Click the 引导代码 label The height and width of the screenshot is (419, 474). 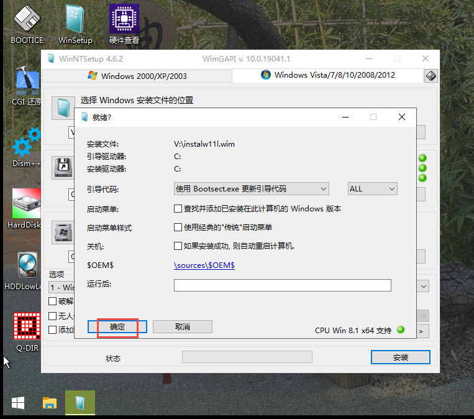click(x=103, y=190)
